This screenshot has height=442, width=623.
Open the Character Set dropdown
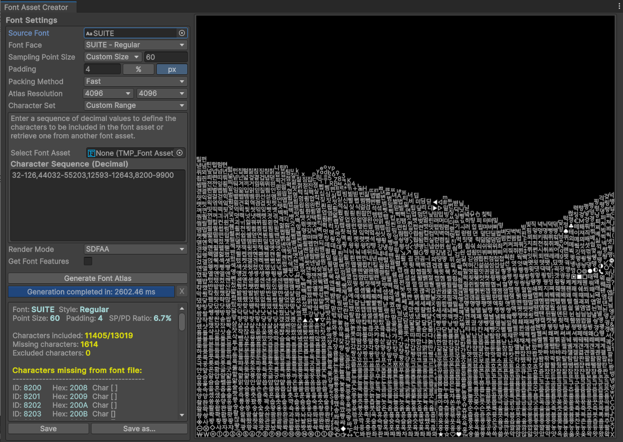click(136, 105)
